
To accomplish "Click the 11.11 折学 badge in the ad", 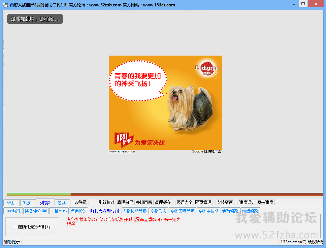I will tap(124, 140).
